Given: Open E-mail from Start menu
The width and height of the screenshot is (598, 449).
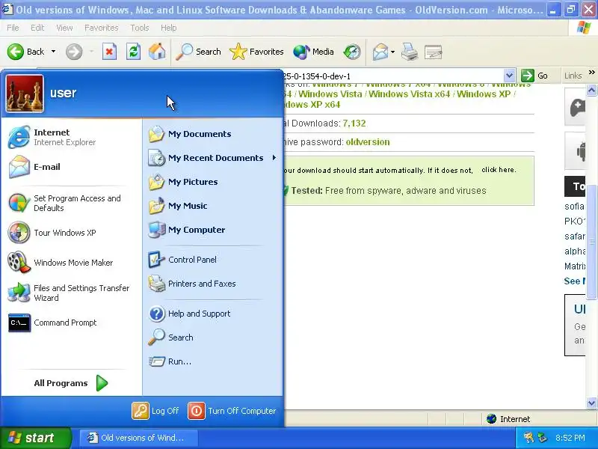Looking at the screenshot, I should tap(71, 166).
